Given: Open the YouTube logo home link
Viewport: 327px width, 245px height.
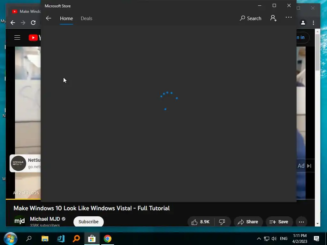Looking at the screenshot, I should [34, 38].
